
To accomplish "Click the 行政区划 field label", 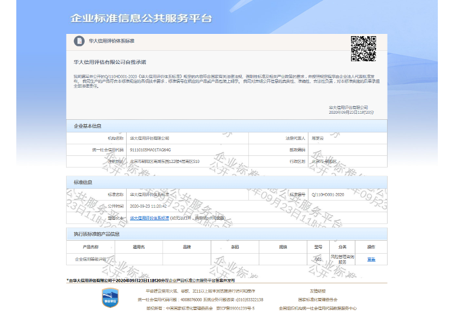I will point(297,161).
